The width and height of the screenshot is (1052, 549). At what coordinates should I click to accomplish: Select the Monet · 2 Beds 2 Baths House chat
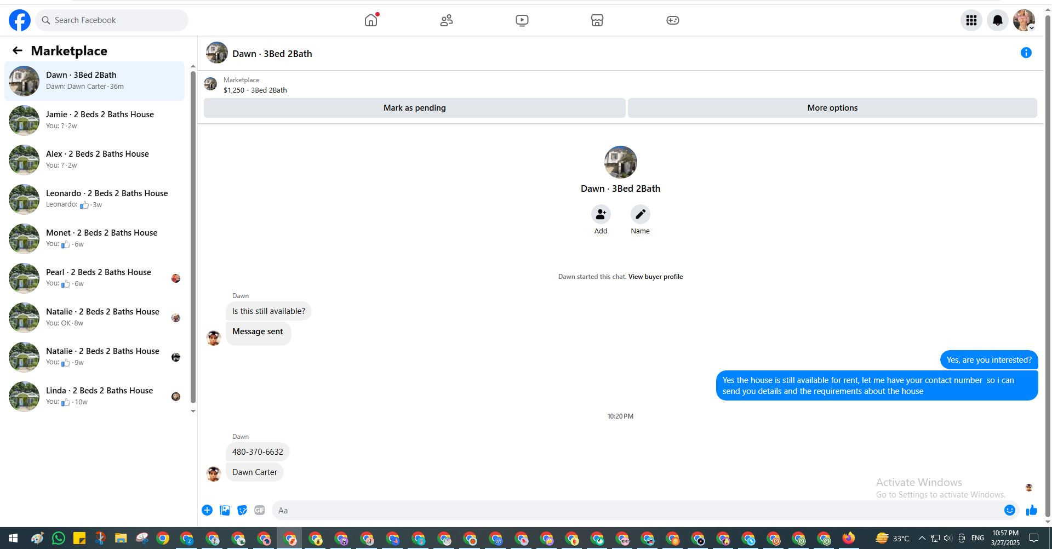point(94,239)
